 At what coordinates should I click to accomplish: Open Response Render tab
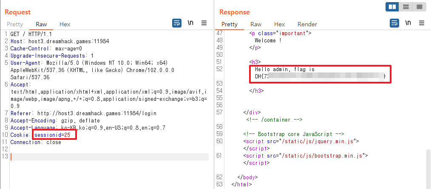[x=307, y=25]
